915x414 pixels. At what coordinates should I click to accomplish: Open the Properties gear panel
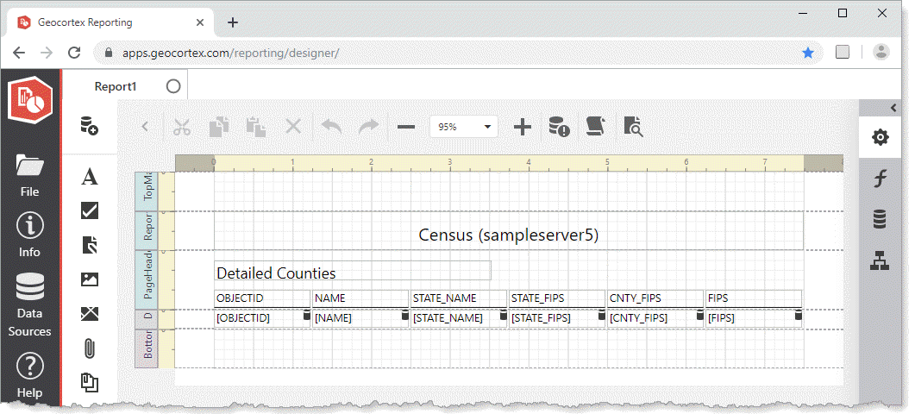point(880,138)
